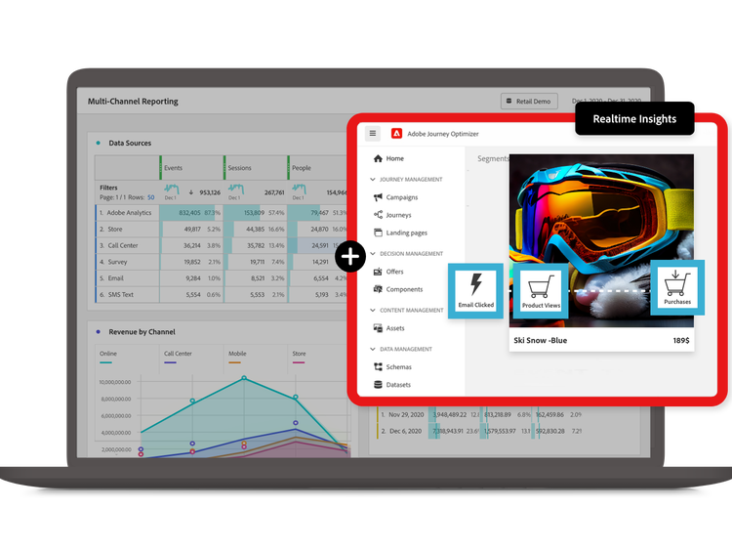The width and height of the screenshot is (732, 550).
Task: Collapse the Decision Management section
Action: pos(373,254)
